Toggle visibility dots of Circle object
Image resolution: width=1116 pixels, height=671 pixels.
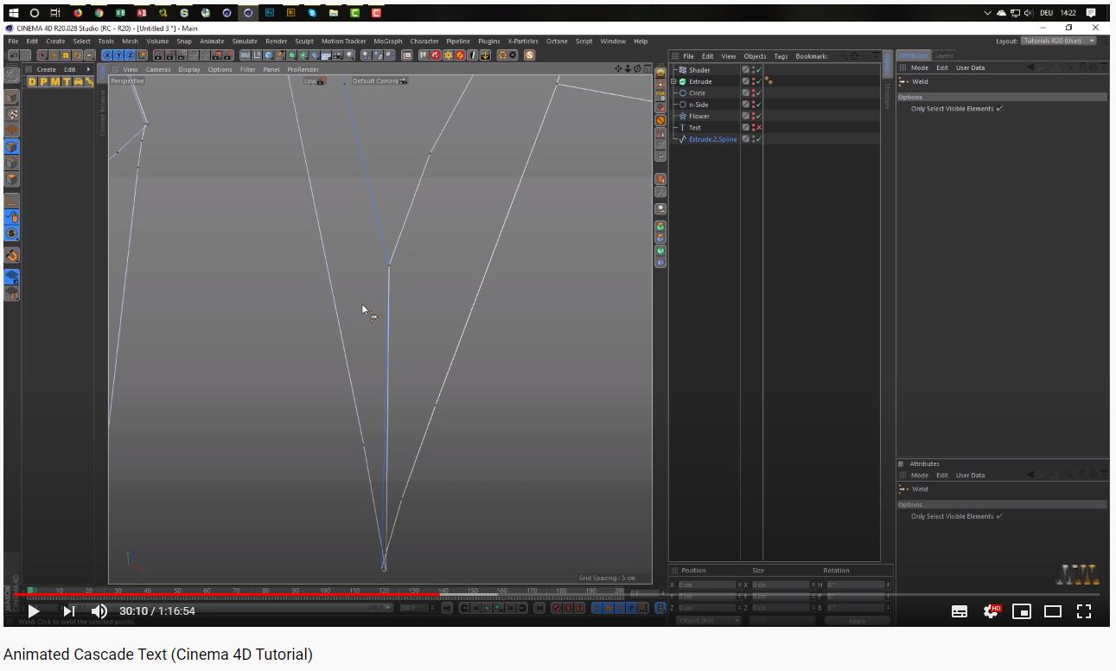[753, 93]
